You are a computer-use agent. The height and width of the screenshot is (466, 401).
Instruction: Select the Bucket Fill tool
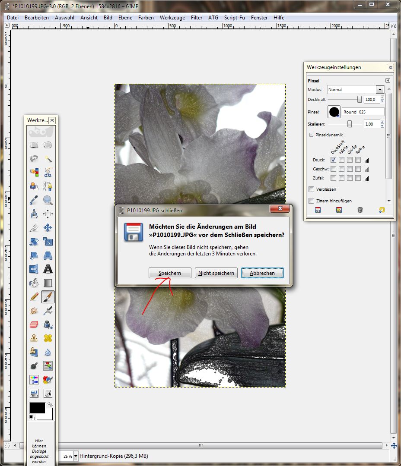[x=34, y=283]
